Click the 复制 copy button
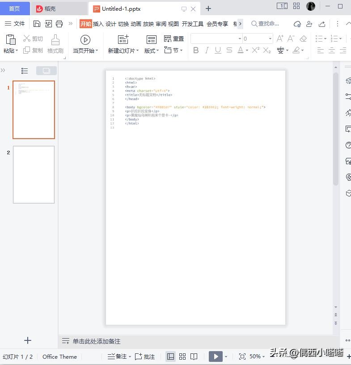 point(33,50)
